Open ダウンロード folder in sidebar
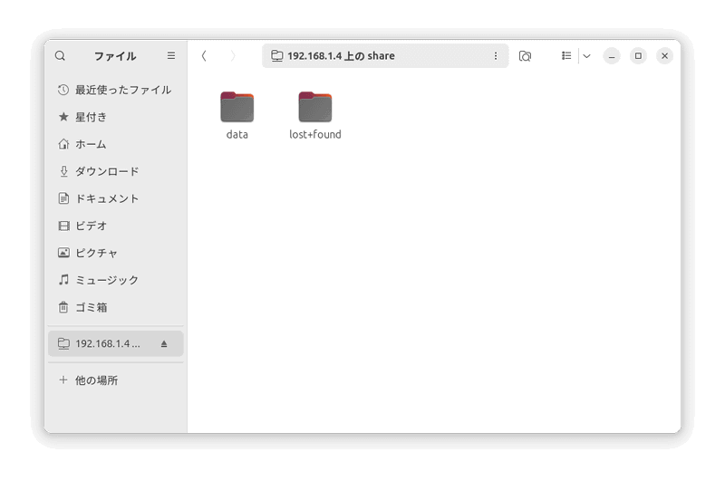Screen dimensions: 725x481 coord(116,171)
